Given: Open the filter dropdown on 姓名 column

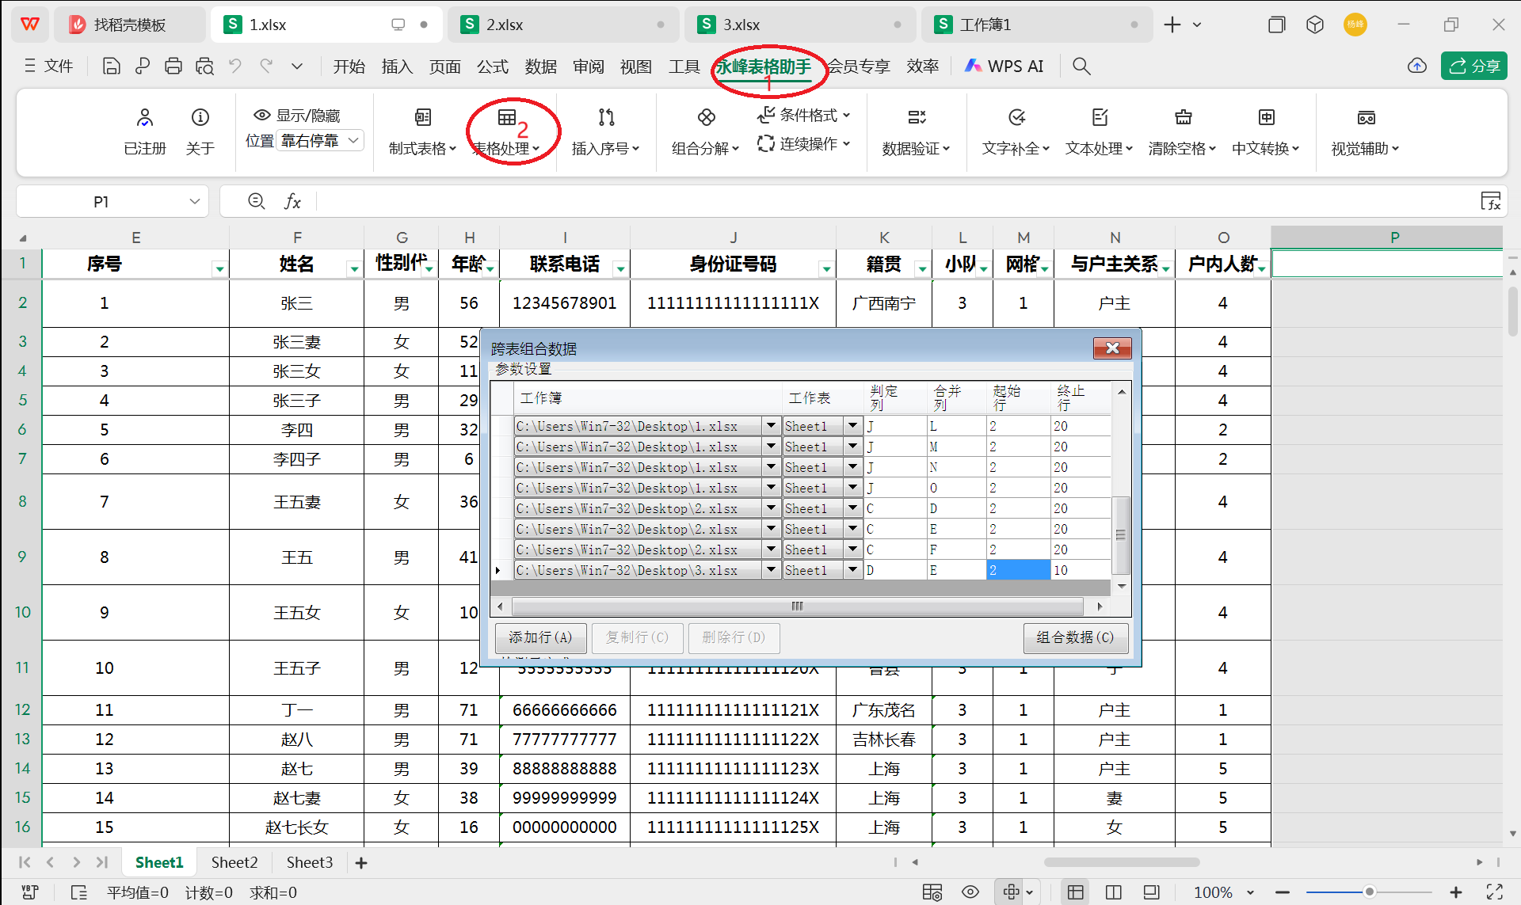Looking at the screenshot, I should 353,268.
